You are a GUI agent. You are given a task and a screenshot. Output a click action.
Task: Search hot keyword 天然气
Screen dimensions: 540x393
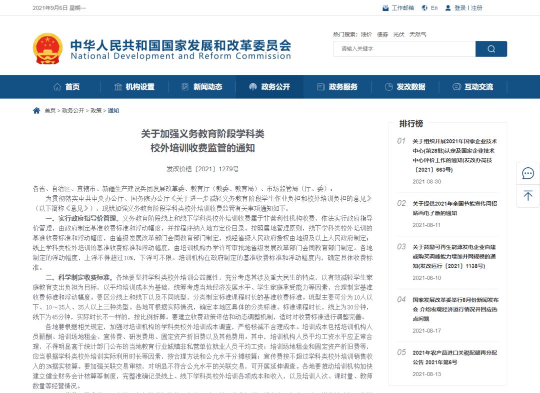click(417, 34)
